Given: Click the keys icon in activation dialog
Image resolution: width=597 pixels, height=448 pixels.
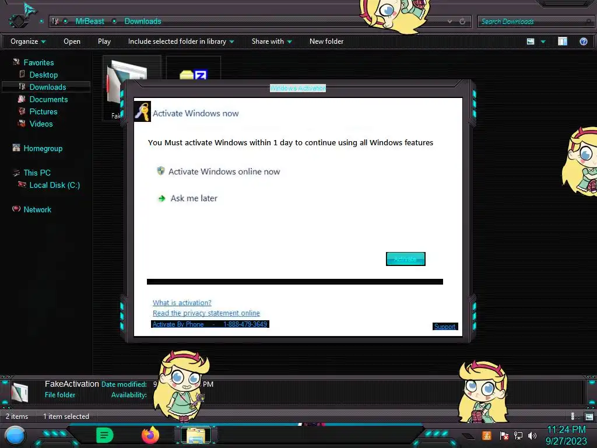Looking at the screenshot, I should pos(142,111).
